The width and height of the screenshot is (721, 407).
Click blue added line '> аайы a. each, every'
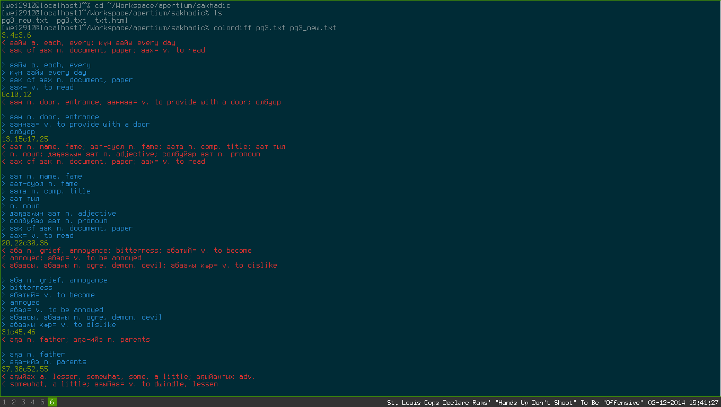pos(46,65)
